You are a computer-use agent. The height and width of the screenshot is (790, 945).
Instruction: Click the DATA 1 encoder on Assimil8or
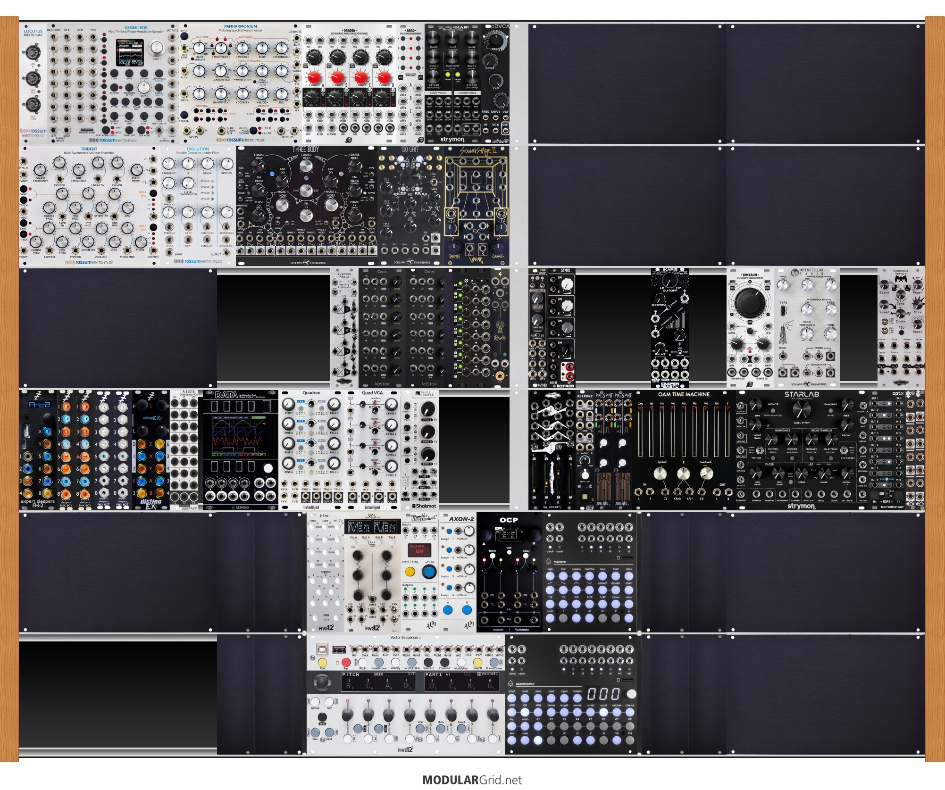pyautogui.click(x=157, y=48)
